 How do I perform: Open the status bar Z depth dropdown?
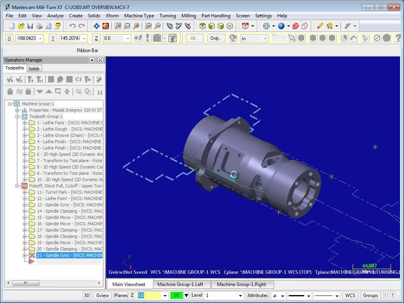pos(165,296)
